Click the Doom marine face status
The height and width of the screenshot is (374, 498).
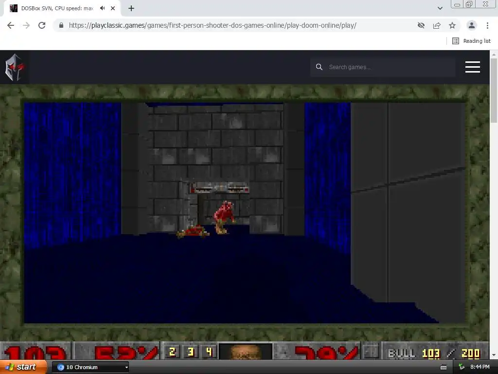[x=245, y=352]
